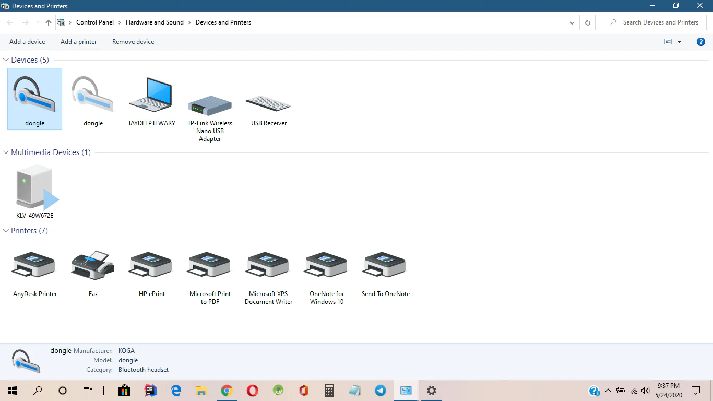The image size is (713, 401).
Task: Expand the address bar history dropdown
Action: (573, 23)
